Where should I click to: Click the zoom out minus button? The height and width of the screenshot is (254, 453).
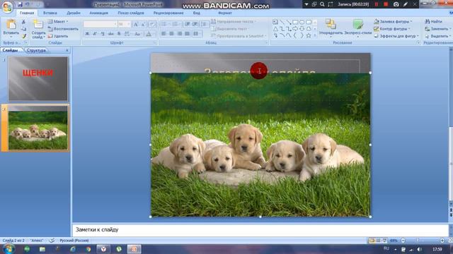[403, 240]
